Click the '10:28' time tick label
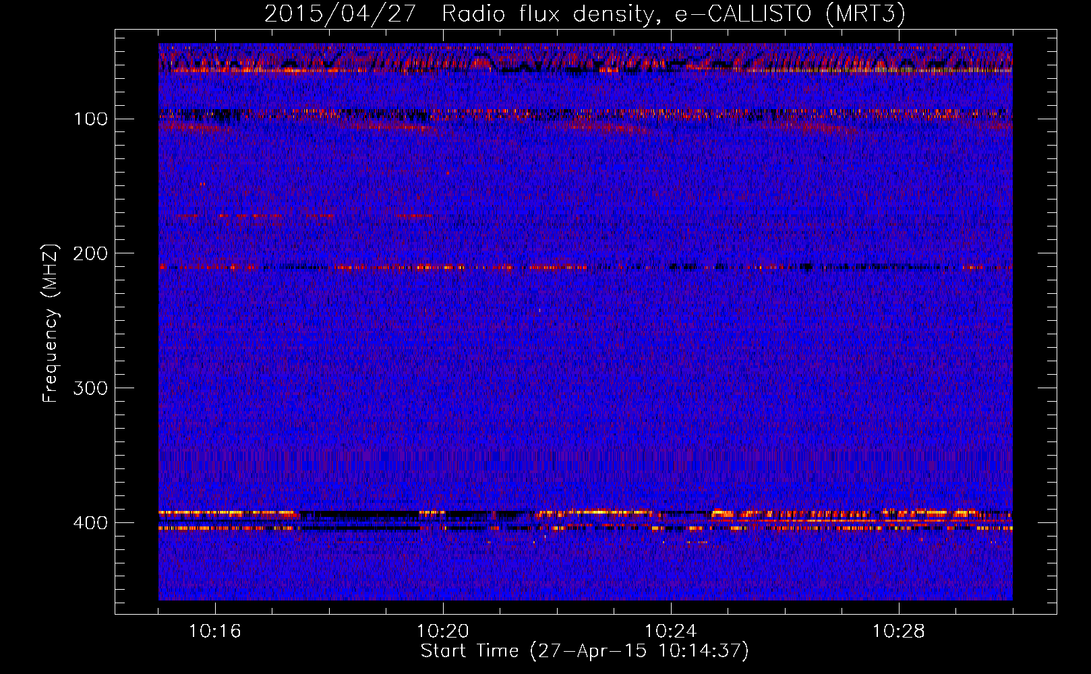 (x=899, y=632)
